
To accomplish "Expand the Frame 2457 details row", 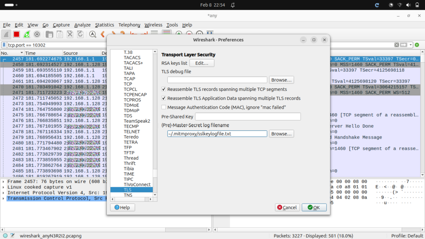I will [x=3, y=182].
